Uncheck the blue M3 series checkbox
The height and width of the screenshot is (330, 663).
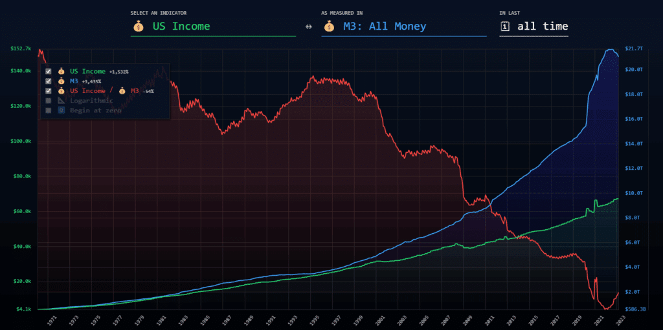coord(48,81)
